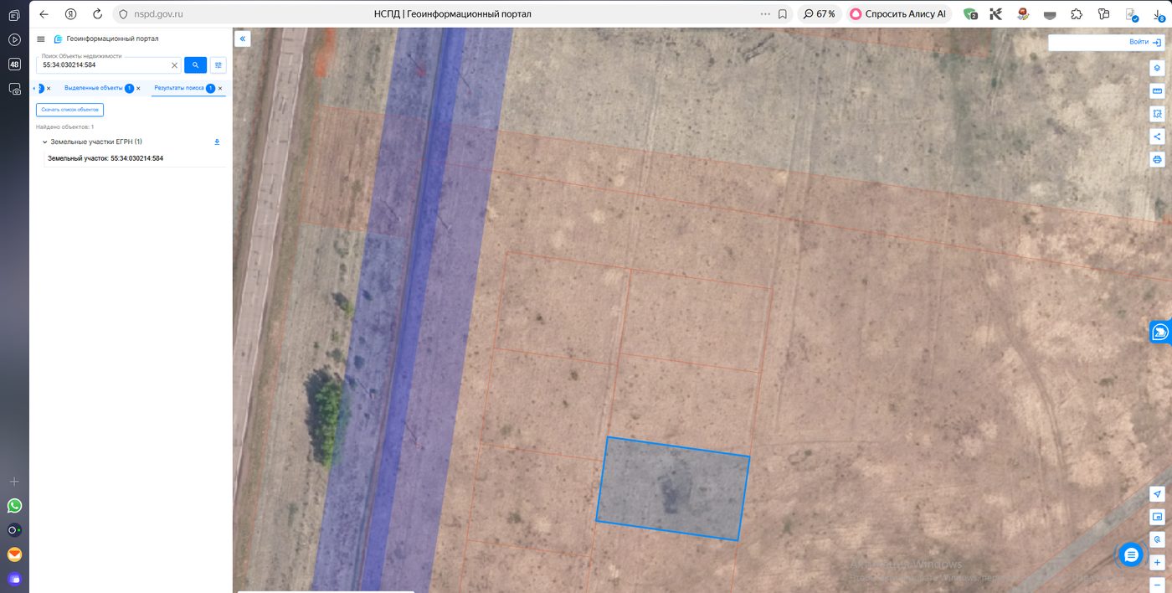Image resolution: width=1172 pixels, height=593 pixels.
Task: Zoom in with the map plus button
Action: coord(1157,562)
